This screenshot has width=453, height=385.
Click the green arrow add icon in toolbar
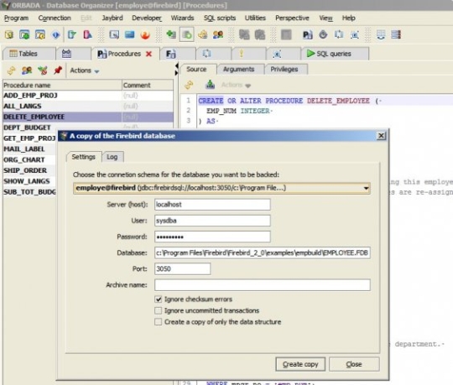tap(171, 35)
